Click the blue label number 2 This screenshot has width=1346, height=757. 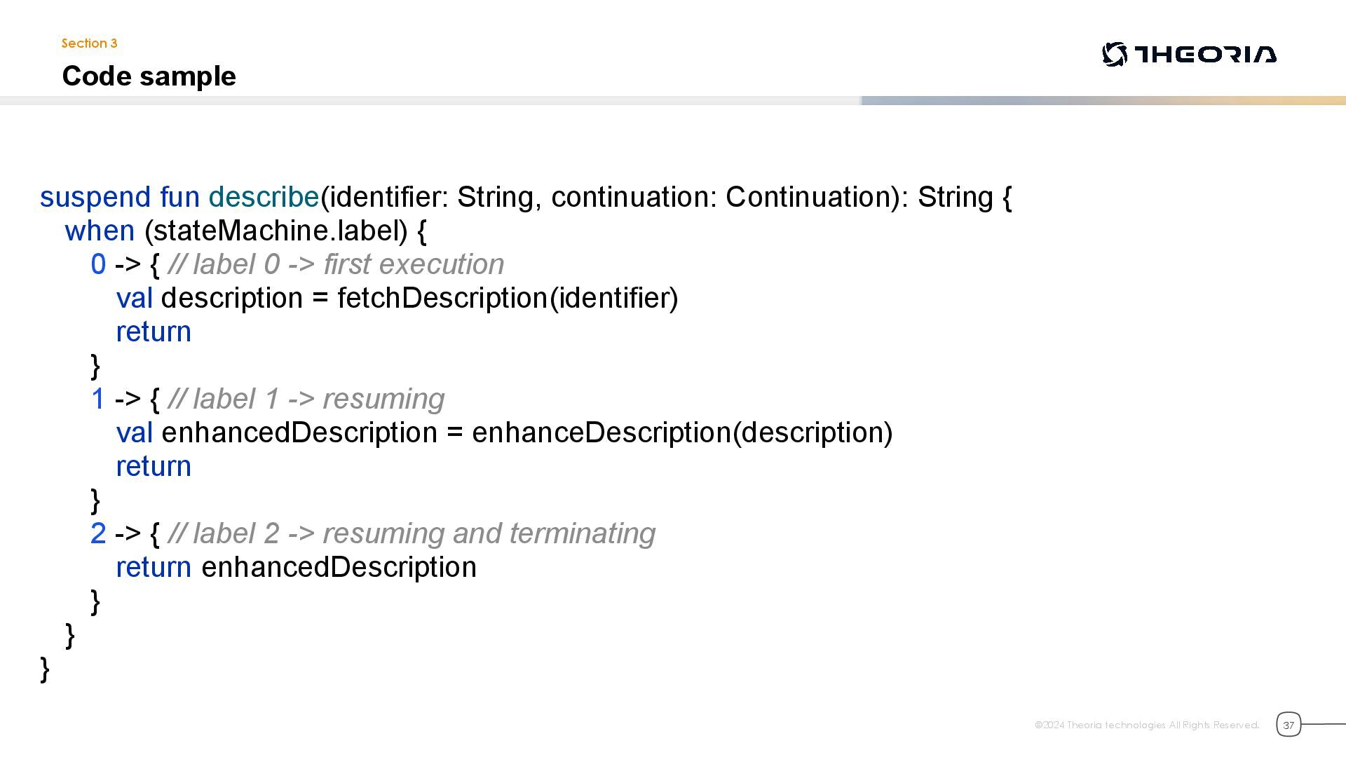pyautogui.click(x=98, y=533)
